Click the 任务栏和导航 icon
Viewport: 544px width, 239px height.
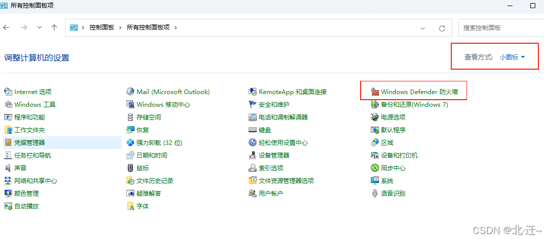point(8,155)
